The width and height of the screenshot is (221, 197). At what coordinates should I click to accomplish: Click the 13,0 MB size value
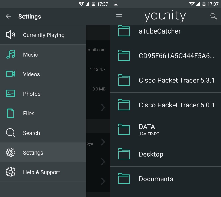point(98,89)
